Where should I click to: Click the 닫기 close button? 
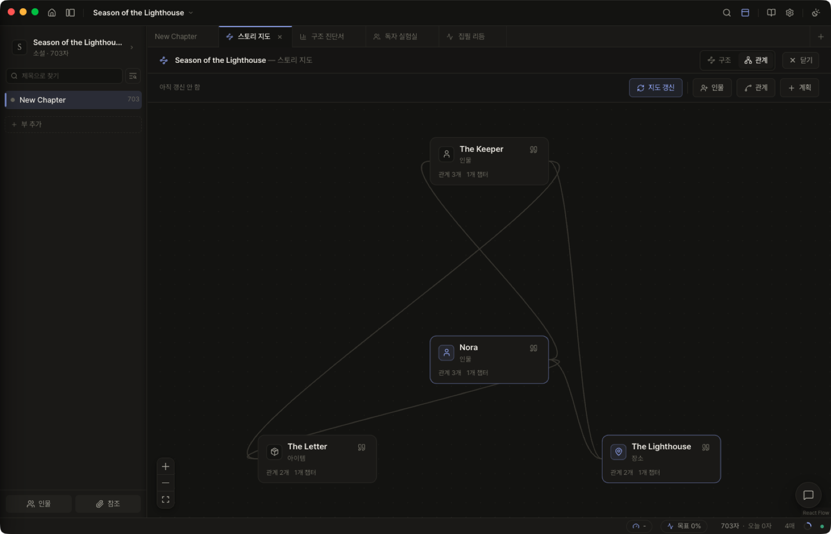[801, 60]
